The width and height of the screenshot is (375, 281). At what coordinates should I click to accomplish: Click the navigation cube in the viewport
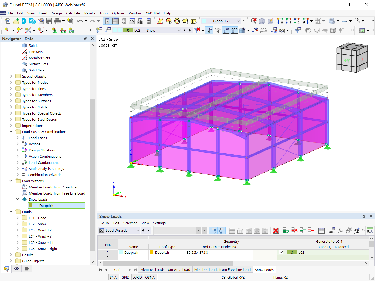tap(352, 57)
